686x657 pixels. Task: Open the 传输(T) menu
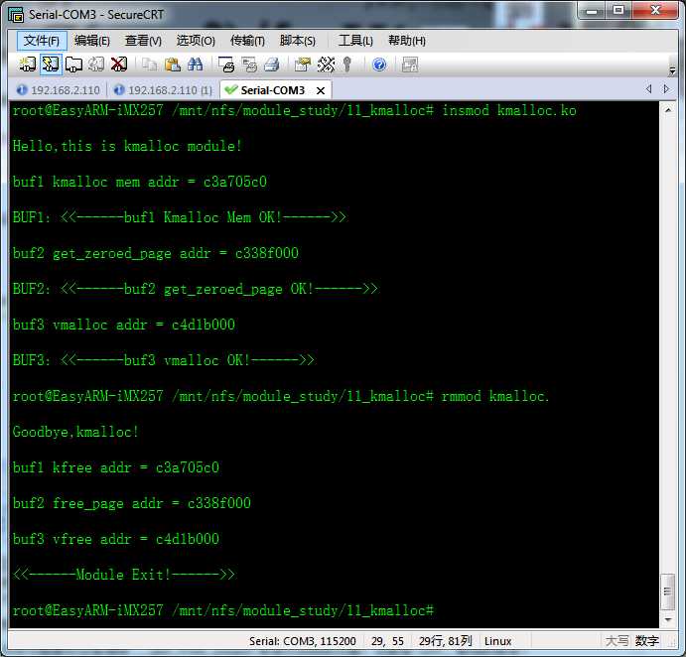(247, 41)
